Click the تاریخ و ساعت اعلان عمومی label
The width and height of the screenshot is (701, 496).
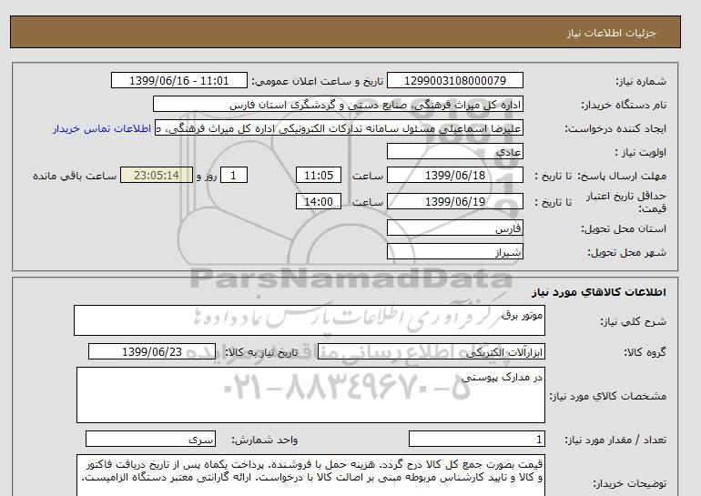(318, 81)
